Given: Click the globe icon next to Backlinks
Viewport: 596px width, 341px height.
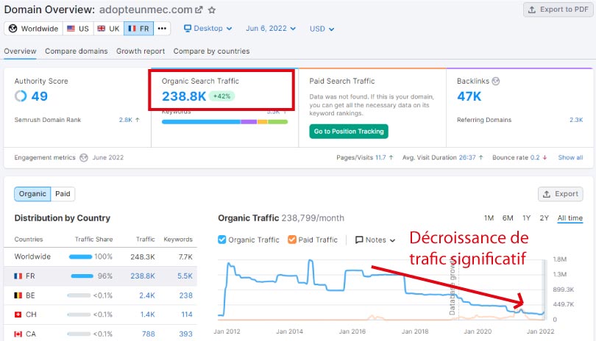Looking at the screenshot, I should 496,81.
